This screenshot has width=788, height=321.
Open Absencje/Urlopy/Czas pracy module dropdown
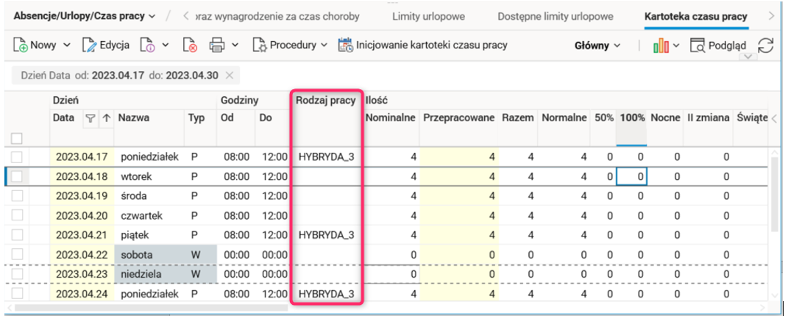pos(85,16)
